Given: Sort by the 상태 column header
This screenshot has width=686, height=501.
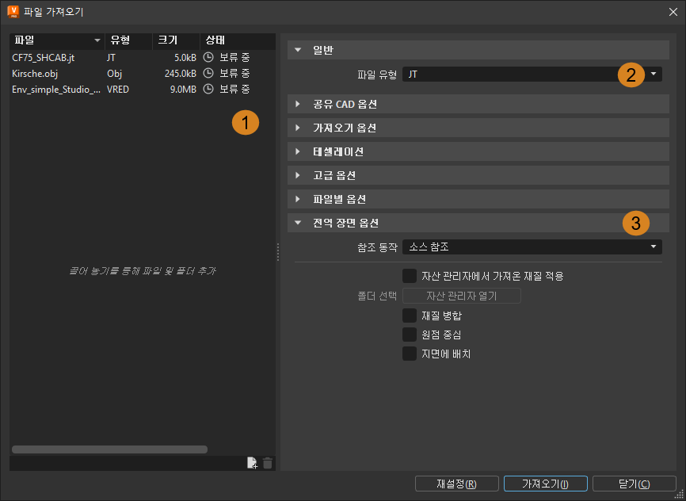Looking at the screenshot, I should click(238, 40).
